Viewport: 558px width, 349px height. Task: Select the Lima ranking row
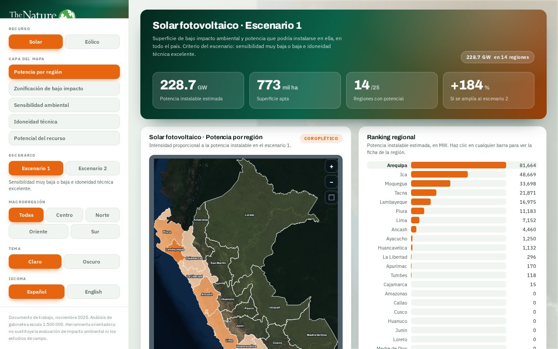click(x=453, y=220)
